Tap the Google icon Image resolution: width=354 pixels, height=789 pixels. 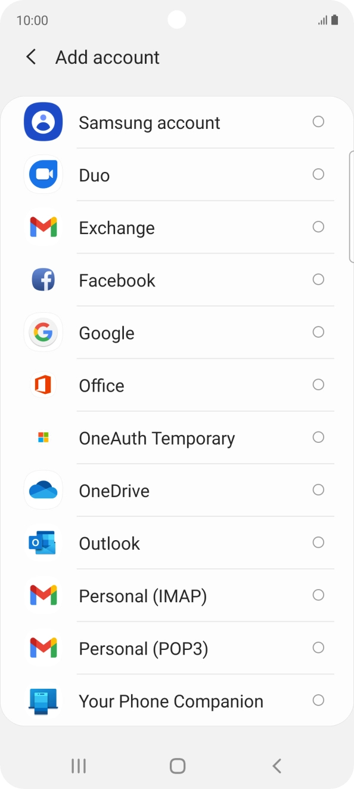[x=43, y=332]
